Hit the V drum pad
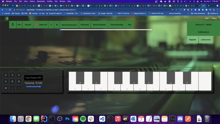Viewport: 220px width, 124px height. [x=6, y=82]
